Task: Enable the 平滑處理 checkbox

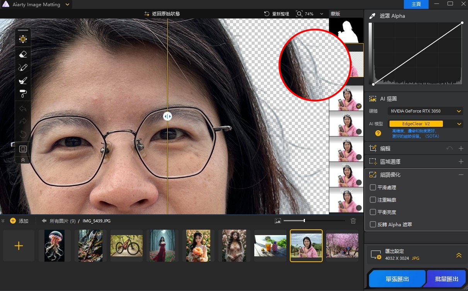Action: pos(373,187)
